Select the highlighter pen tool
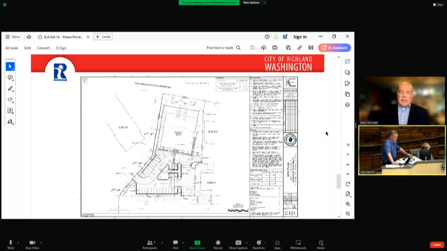 [10, 89]
